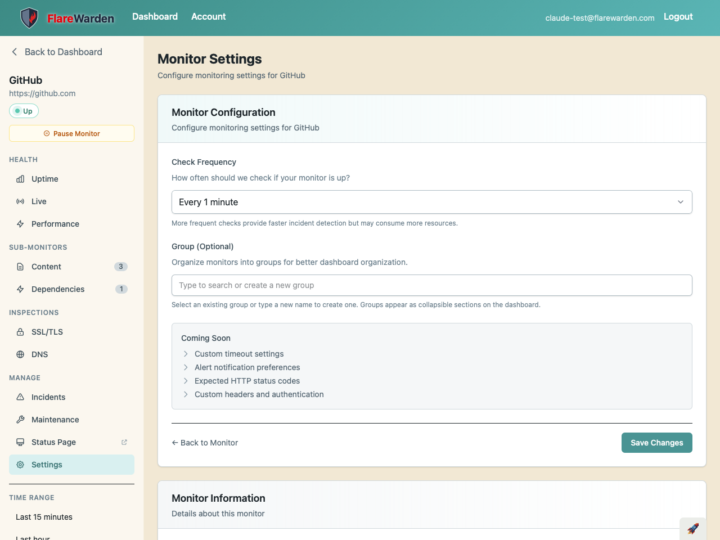Click the Maintenance wrench icon
The image size is (720, 540).
(20, 420)
